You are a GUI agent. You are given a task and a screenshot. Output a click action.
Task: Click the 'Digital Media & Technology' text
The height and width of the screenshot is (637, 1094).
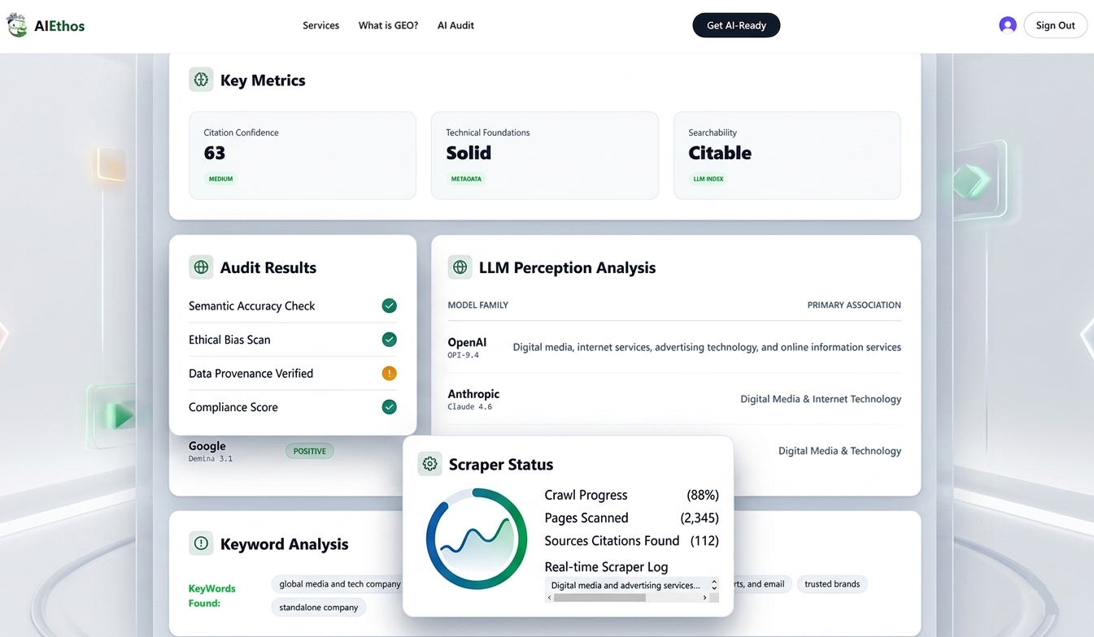pos(839,451)
